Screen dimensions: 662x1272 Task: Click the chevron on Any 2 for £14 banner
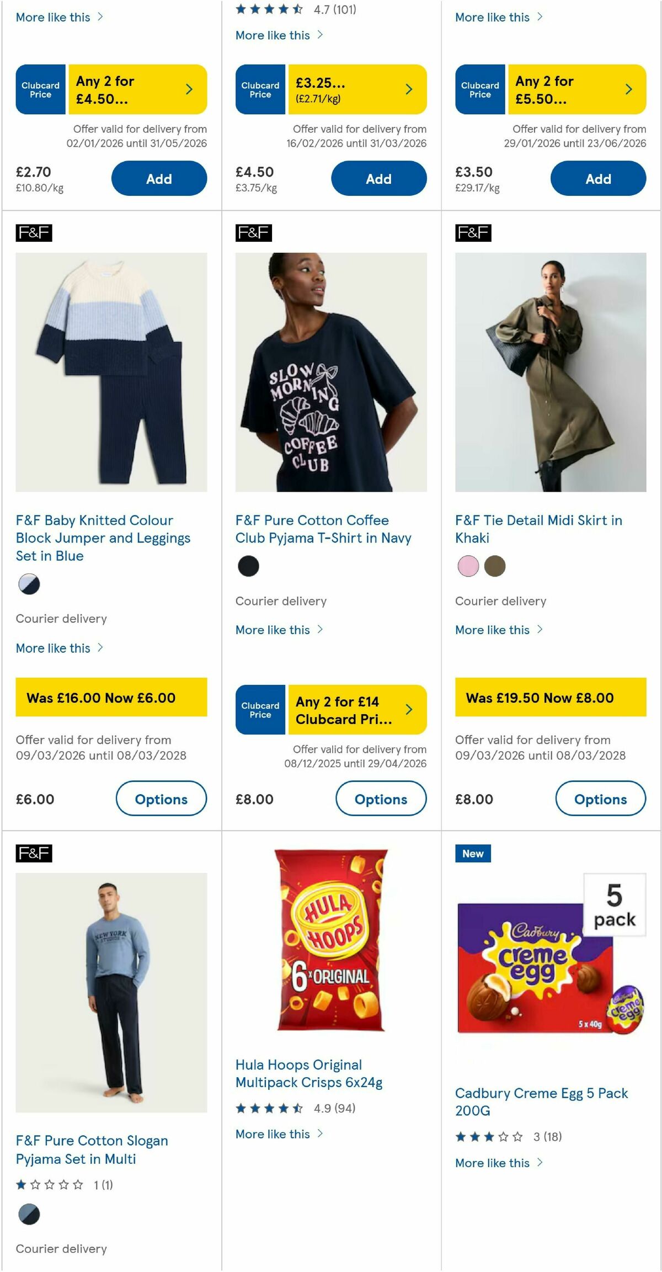409,710
